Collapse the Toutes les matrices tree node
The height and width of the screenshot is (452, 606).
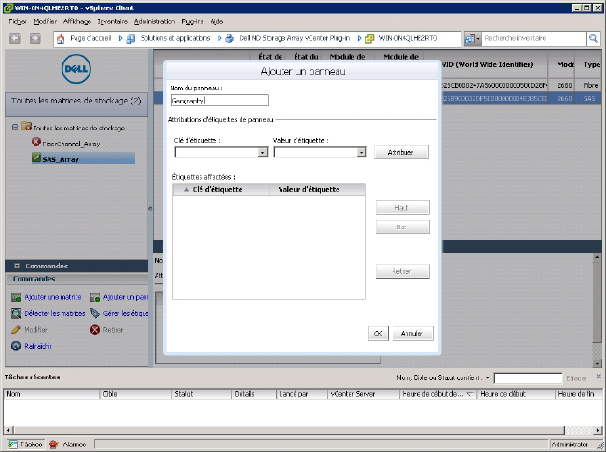click(x=15, y=128)
